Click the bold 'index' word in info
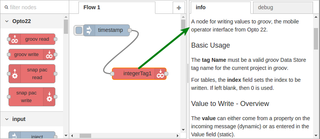This screenshot has height=139, width=320. tap(234, 80)
